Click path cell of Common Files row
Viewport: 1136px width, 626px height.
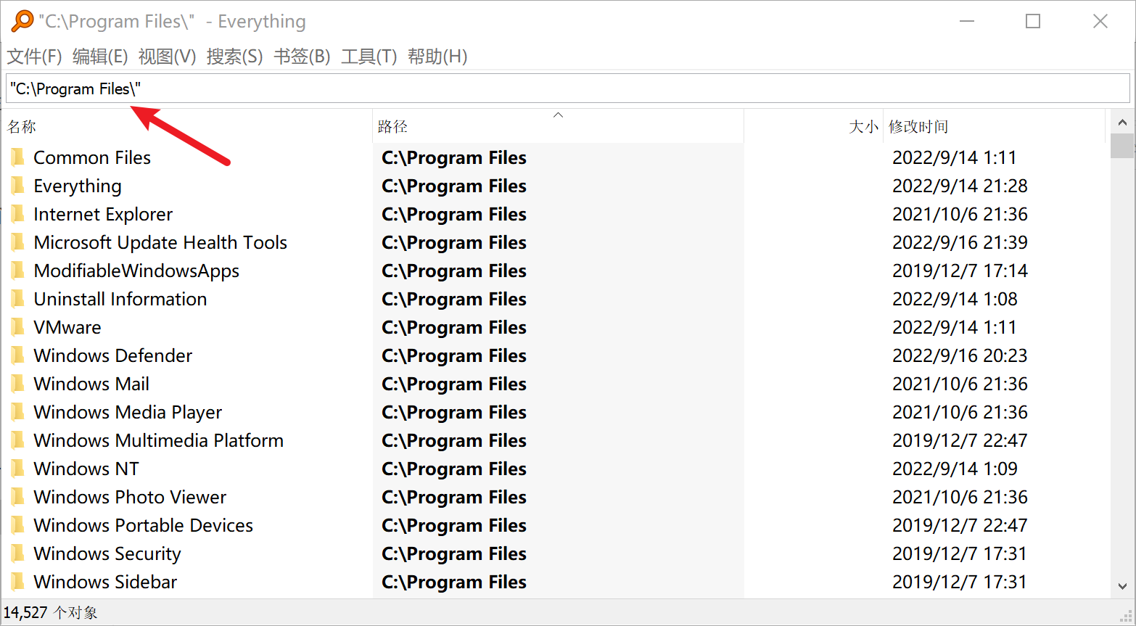(454, 157)
